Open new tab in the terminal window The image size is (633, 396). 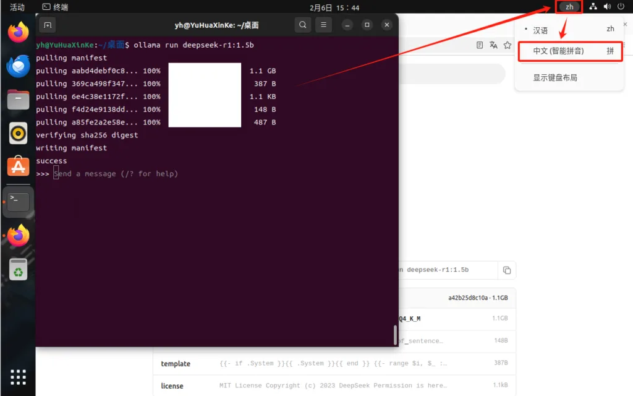[48, 25]
